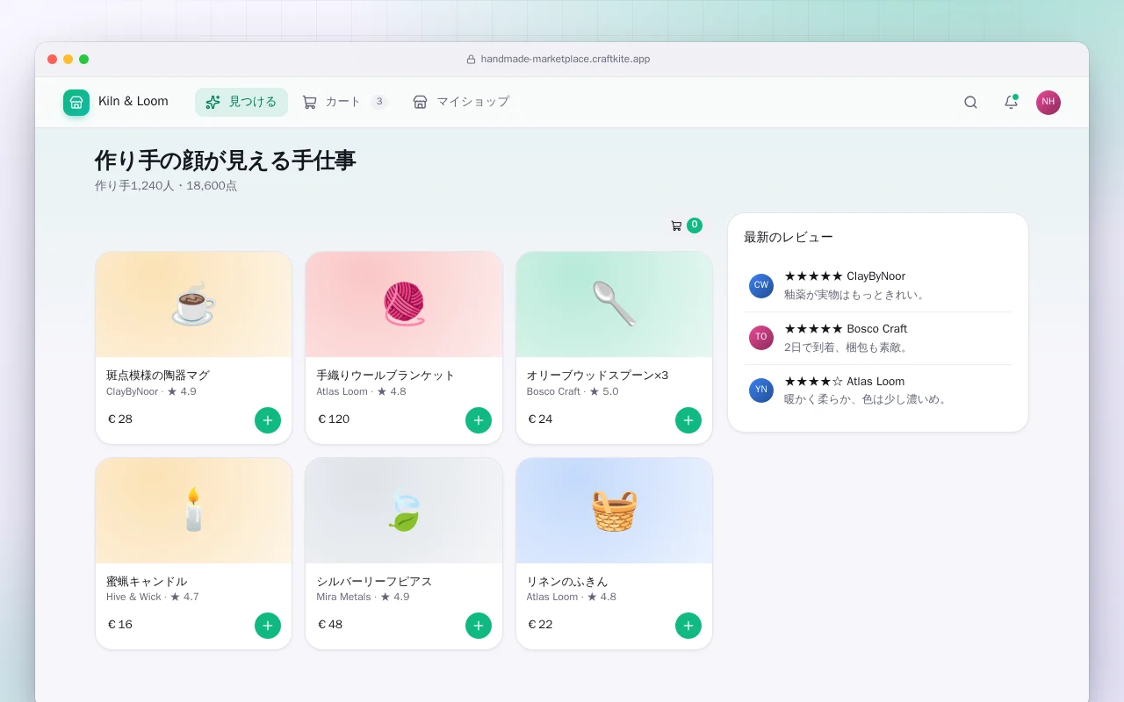The height and width of the screenshot is (702, 1124).
Task: Click the Kiln & Loom shop logo icon
Action: pos(76,103)
